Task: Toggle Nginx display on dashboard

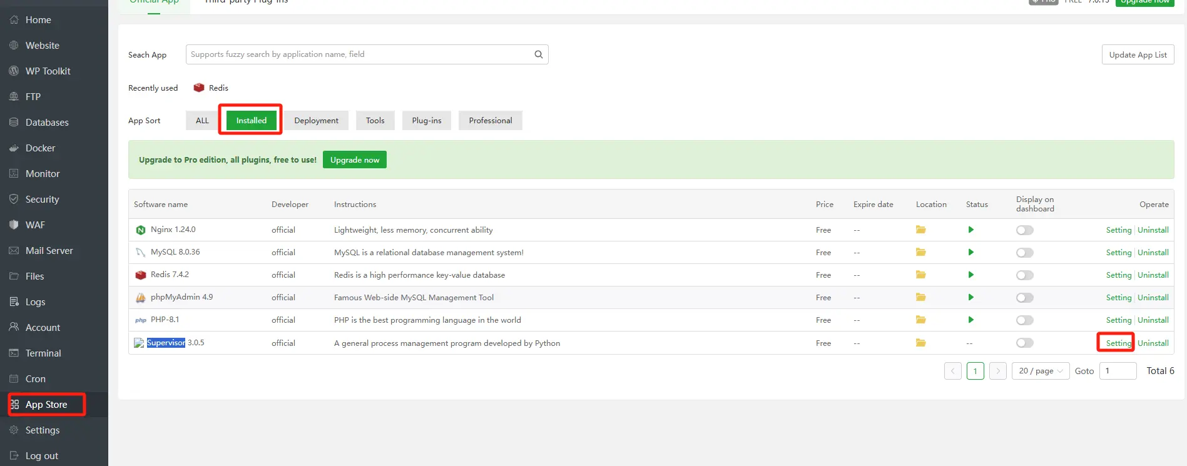Action: click(1025, 230)
